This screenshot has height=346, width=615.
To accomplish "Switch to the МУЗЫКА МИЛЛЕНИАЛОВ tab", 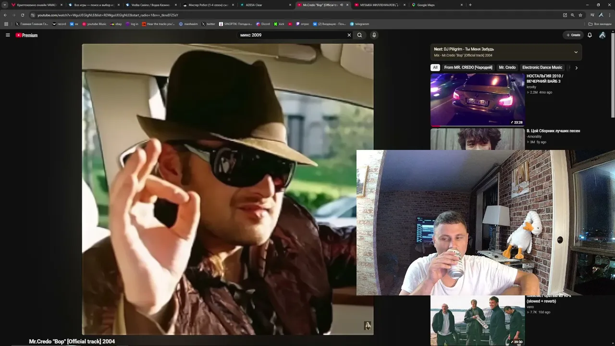I will (x=380, y=5).
